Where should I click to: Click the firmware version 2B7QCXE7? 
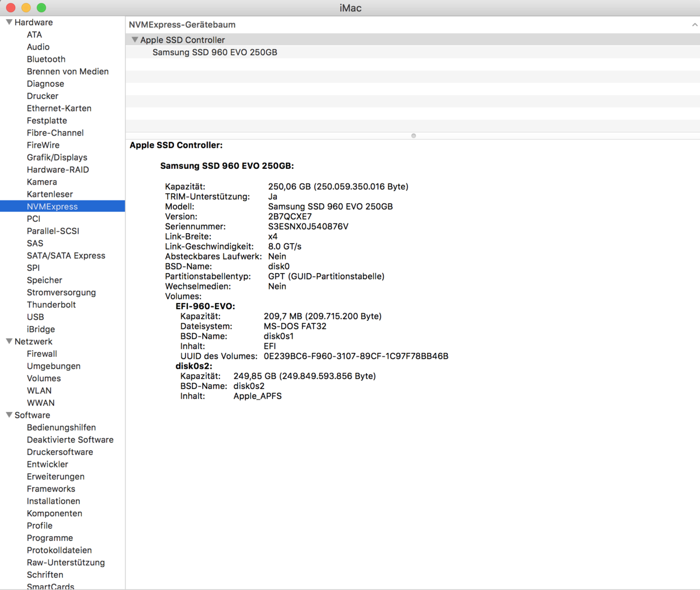(x=290, y=217)
